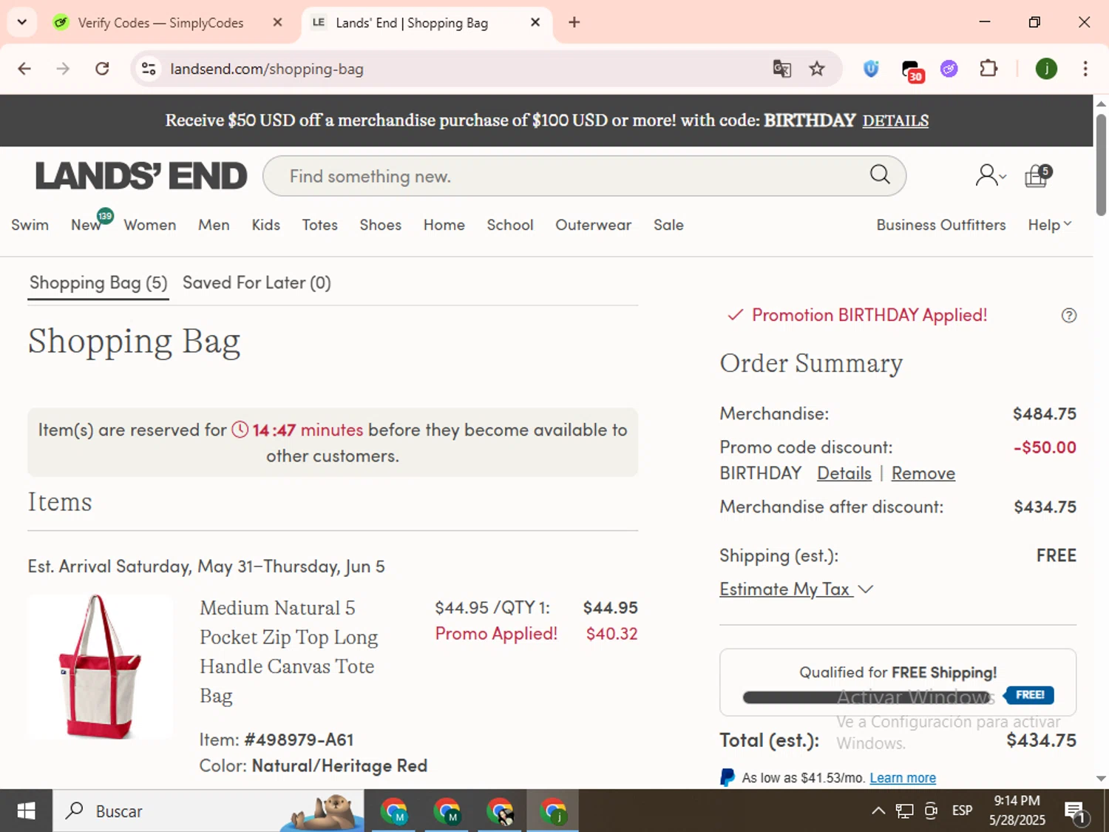The image size is (1109, 832).
Task: Click the browser forward arrow
Action: coord(63,69)
